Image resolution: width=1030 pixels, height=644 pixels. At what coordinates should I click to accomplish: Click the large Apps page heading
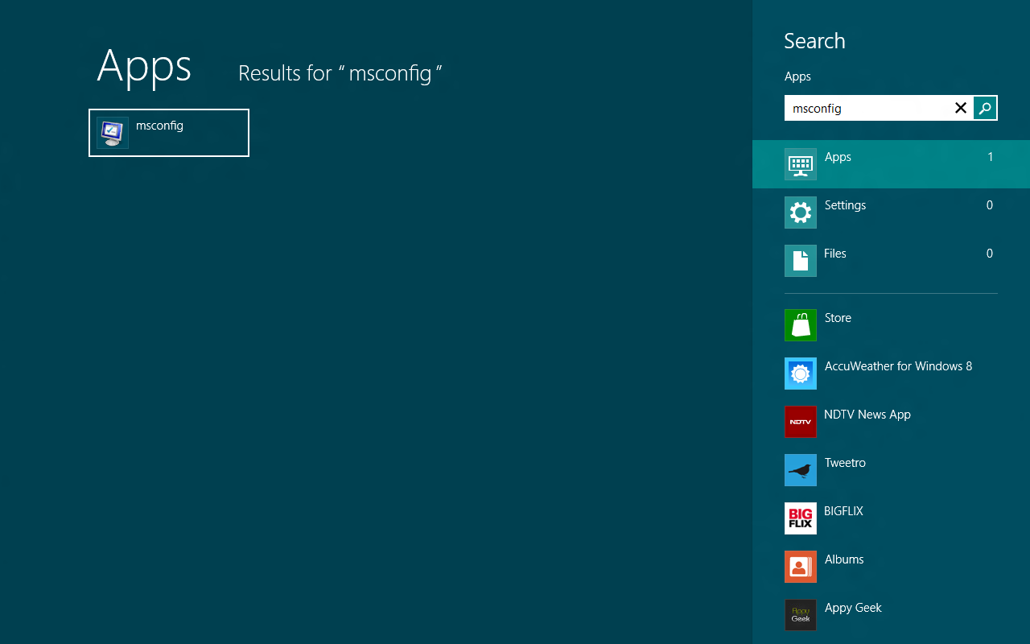pos(144,67)
